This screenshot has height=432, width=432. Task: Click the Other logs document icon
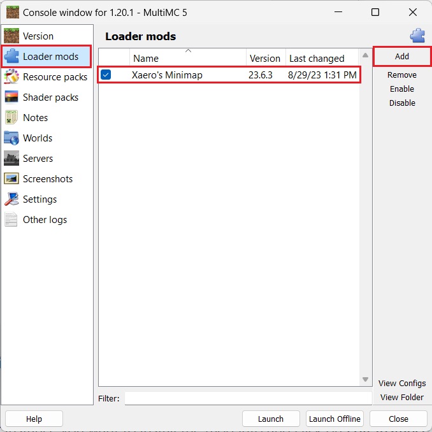point(11,219)
